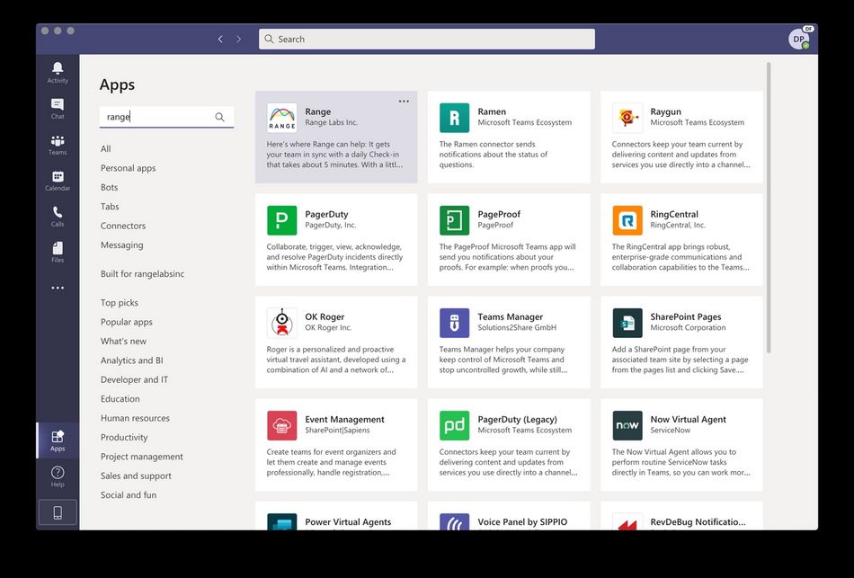Viewport: 854px width, 578px height.
Task: Open the Help question mark icon
Action: point(58,472)
